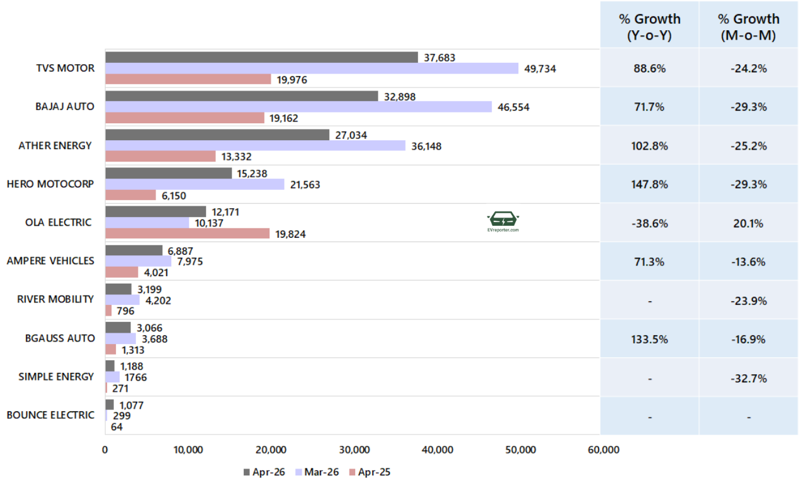Click the -25.2% M-o-M cell
The width and height of the screenshot is (801, 488).
coord(749,146)
